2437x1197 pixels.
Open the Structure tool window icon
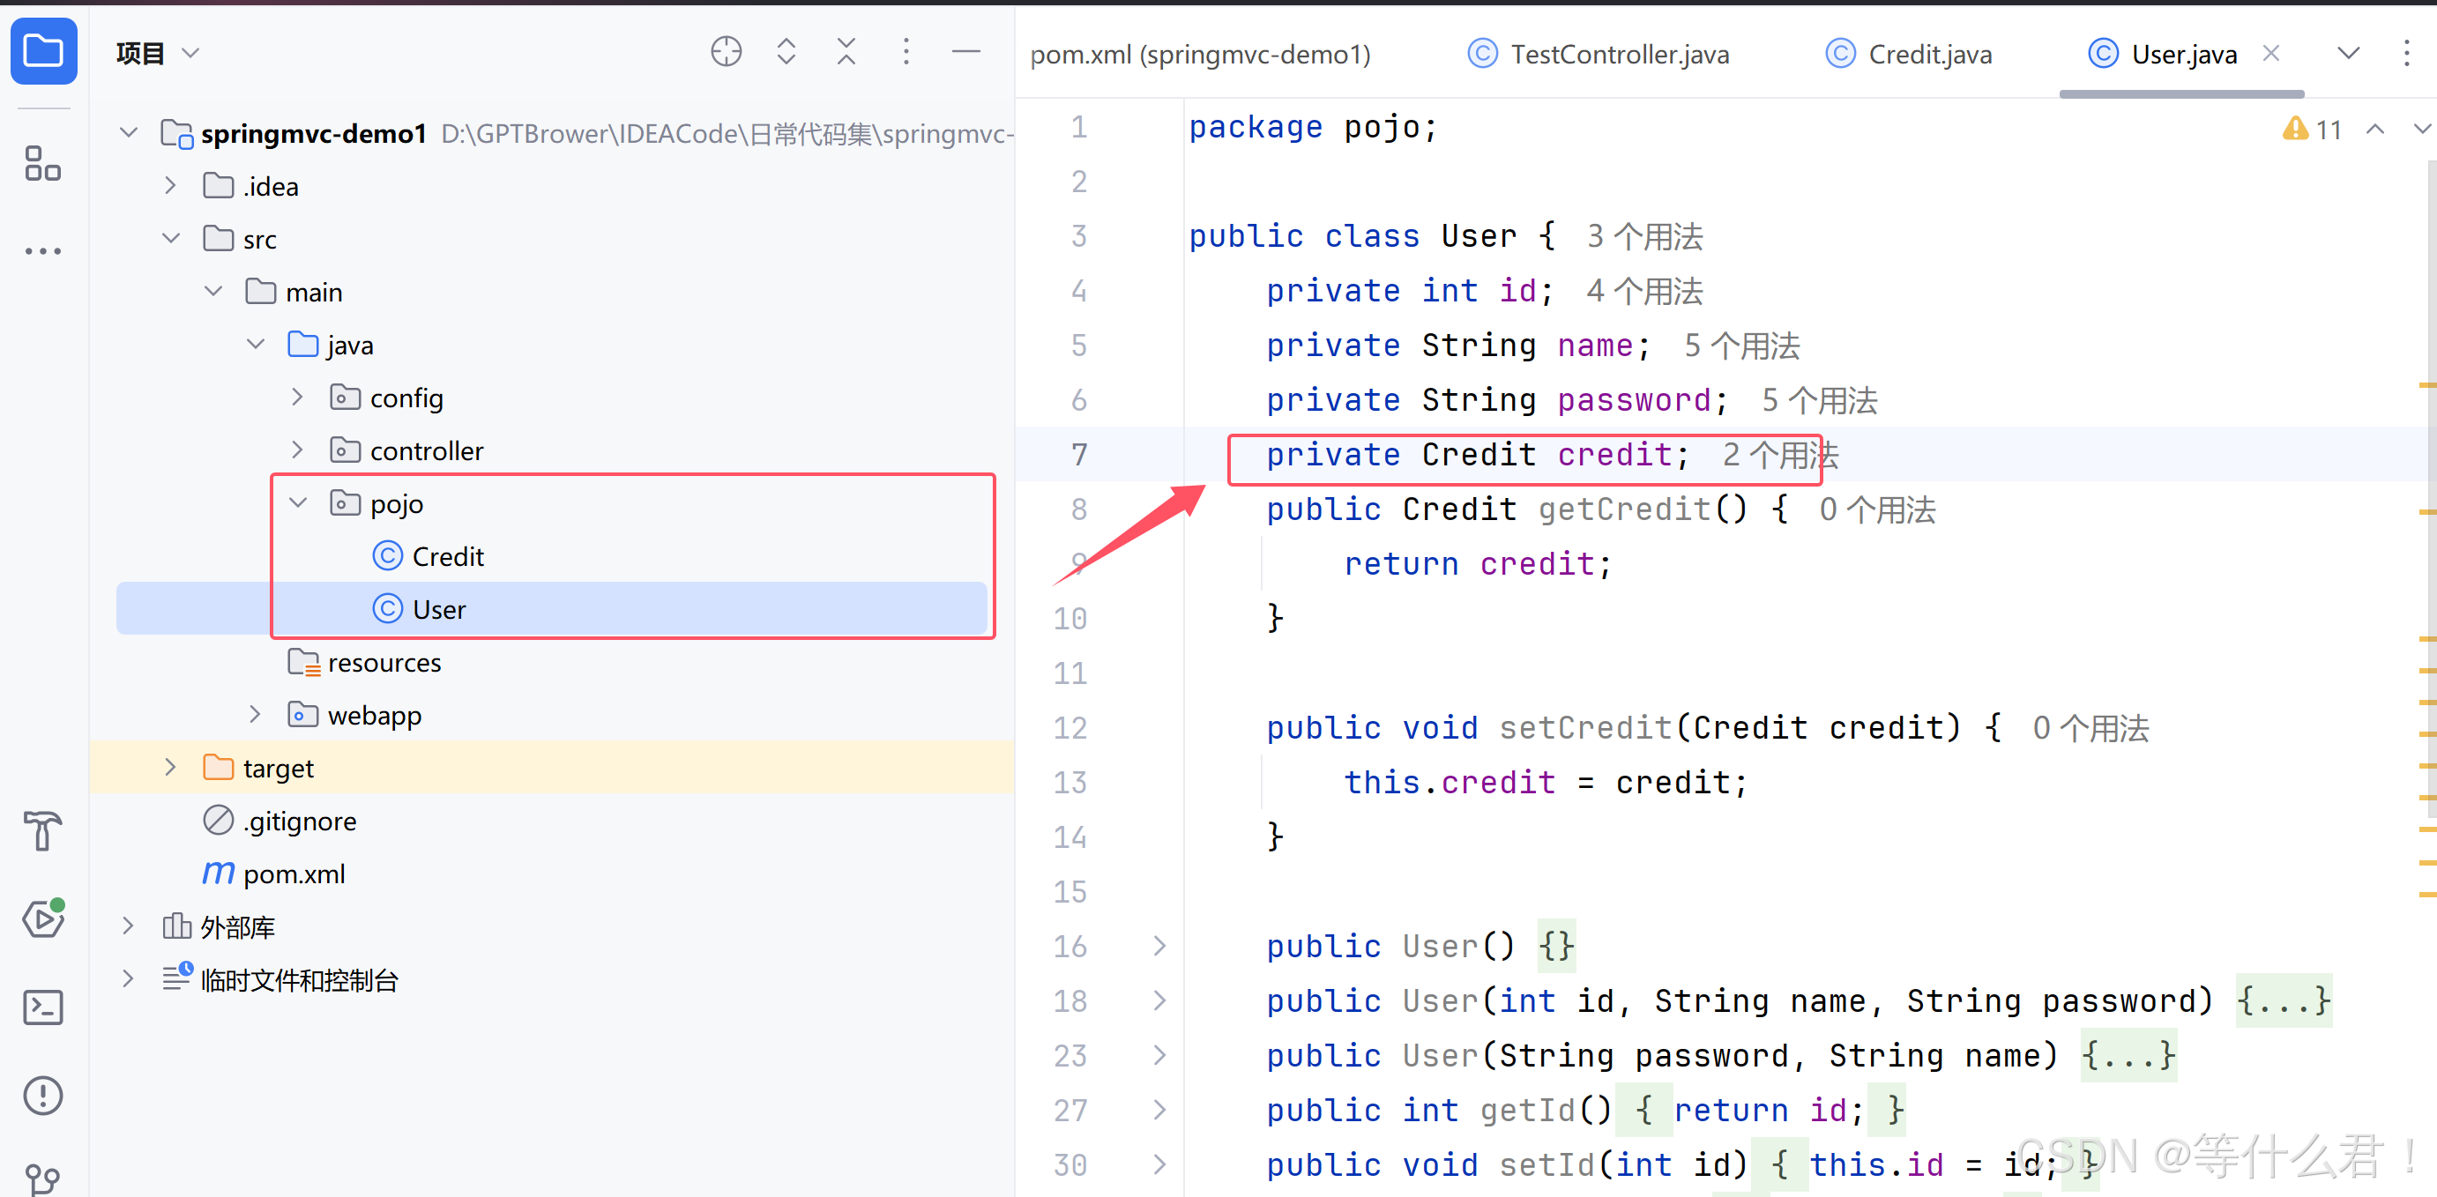click(x=43, y=164)
